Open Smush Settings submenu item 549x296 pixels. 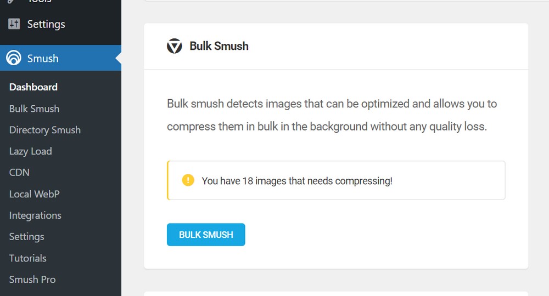[26, 237]
